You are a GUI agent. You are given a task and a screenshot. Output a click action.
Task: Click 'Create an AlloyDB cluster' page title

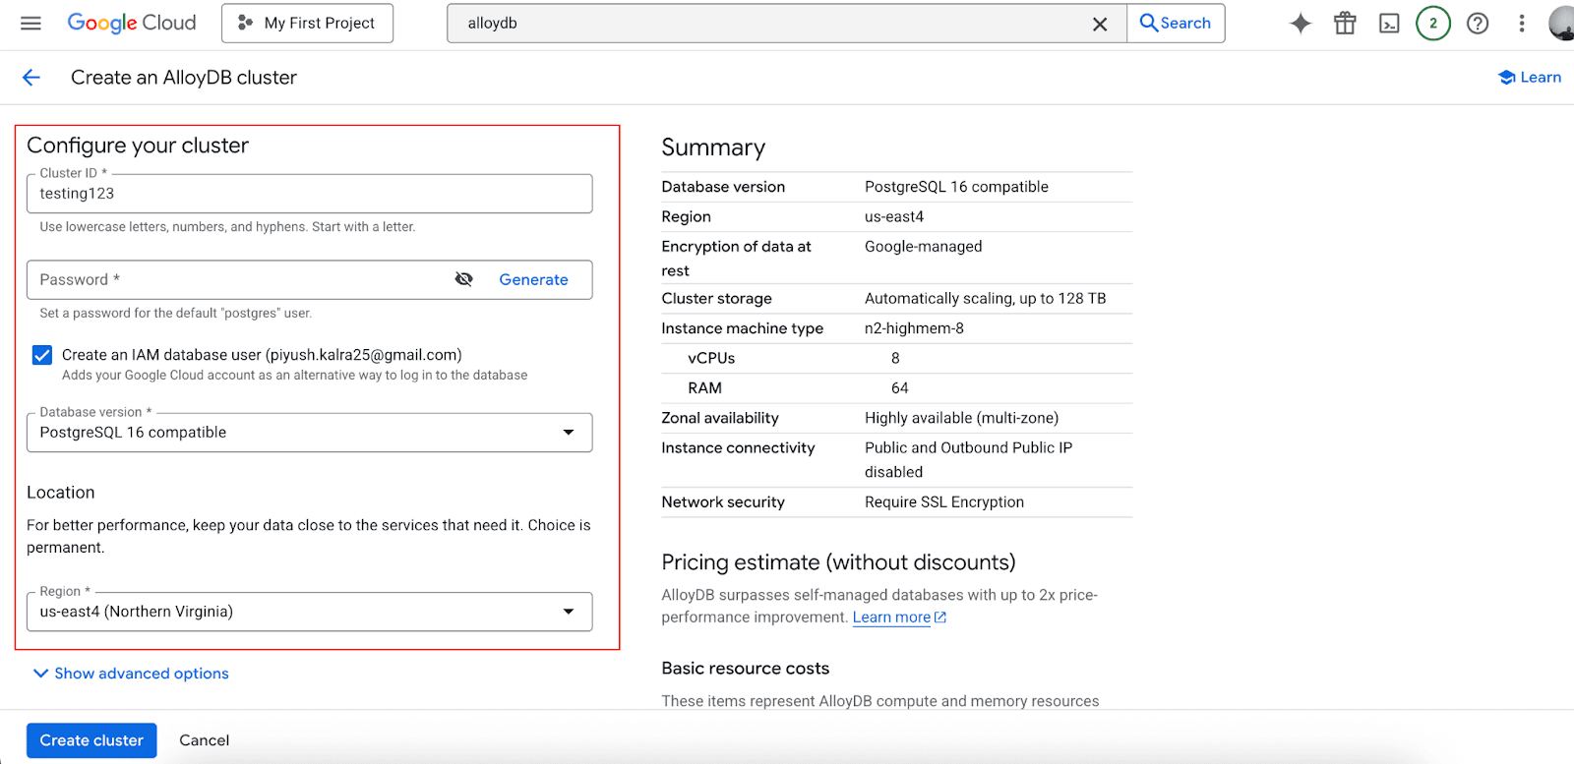point(184,78)
